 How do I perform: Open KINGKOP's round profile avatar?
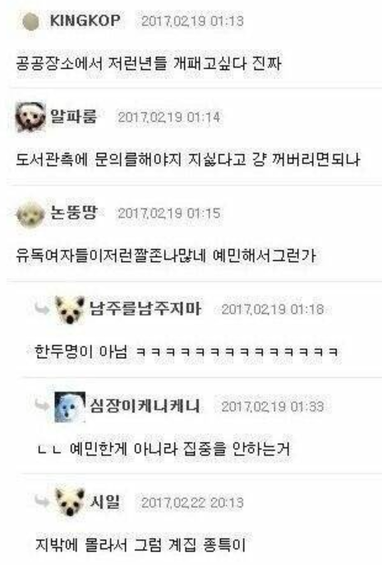pos(31,21)
